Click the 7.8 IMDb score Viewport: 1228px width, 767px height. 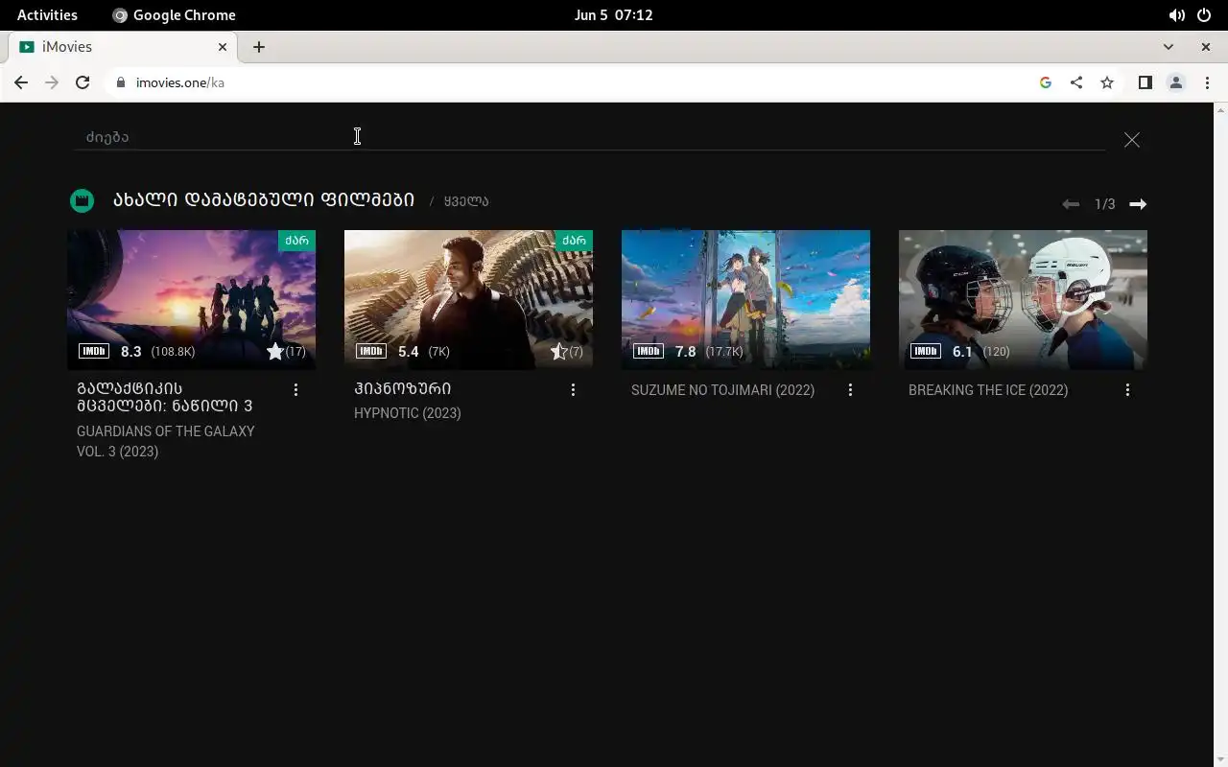685,352
